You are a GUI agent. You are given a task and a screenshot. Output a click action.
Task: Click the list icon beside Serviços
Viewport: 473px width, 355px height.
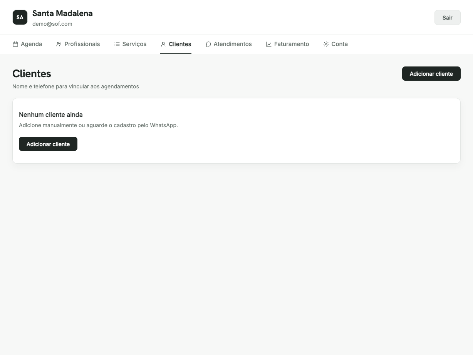point(117,44)
